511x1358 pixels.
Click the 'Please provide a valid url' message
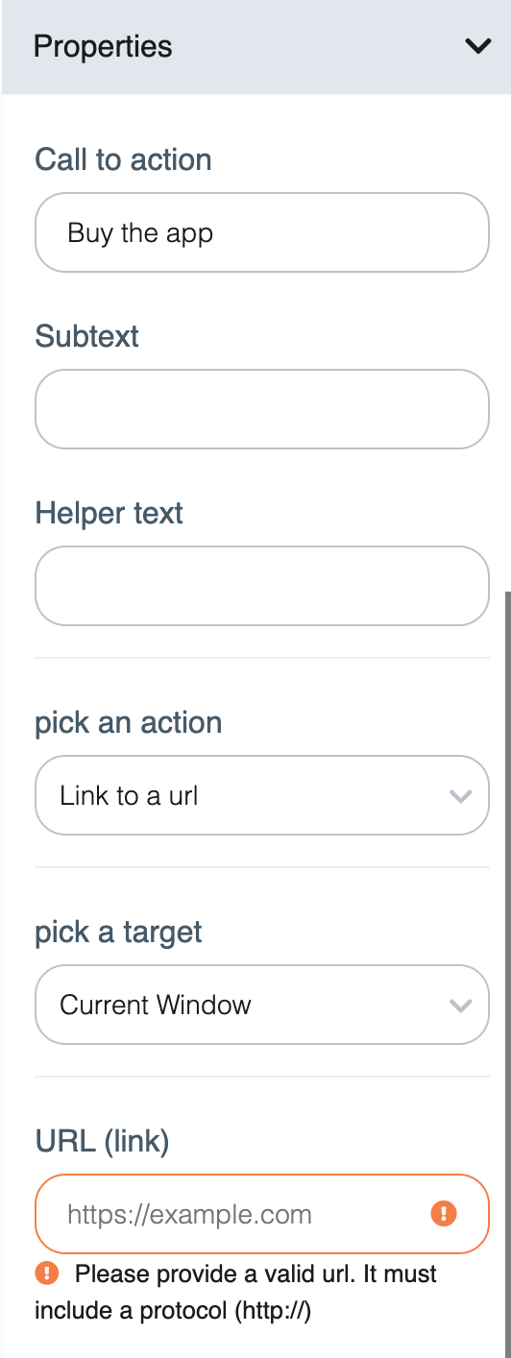[235, 1292]
